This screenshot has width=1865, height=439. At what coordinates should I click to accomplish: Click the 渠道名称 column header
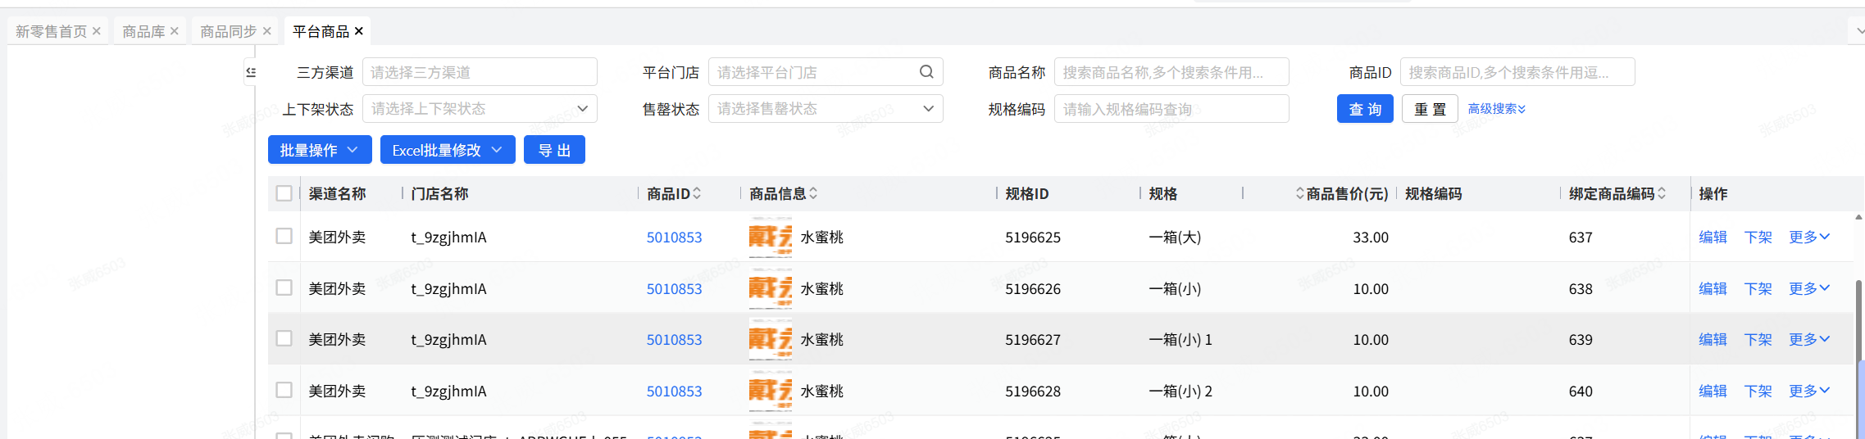pyautogui.click(x=337, y=193)
